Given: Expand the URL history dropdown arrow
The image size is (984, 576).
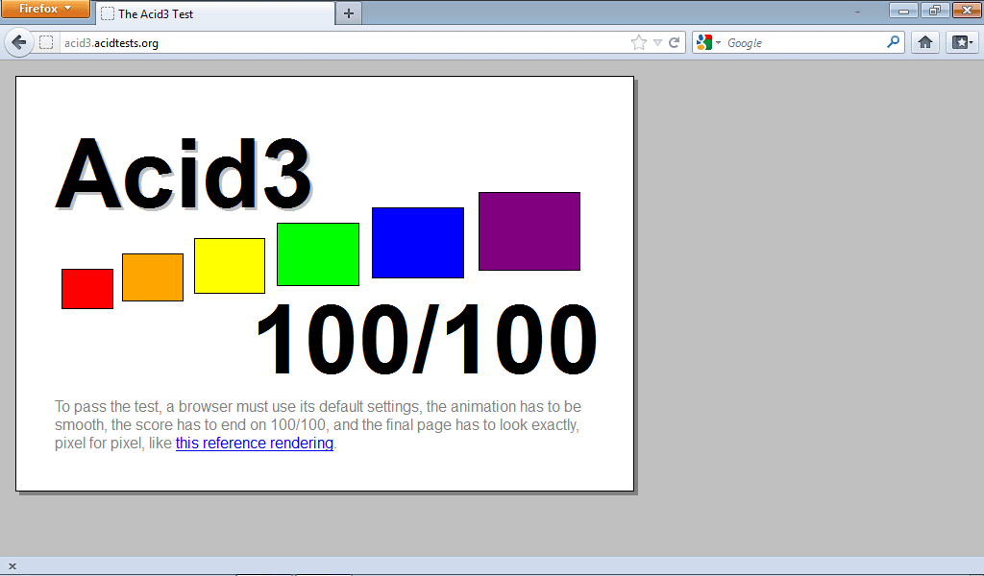Looking at the screenshot, I should [x=657, y=42].
